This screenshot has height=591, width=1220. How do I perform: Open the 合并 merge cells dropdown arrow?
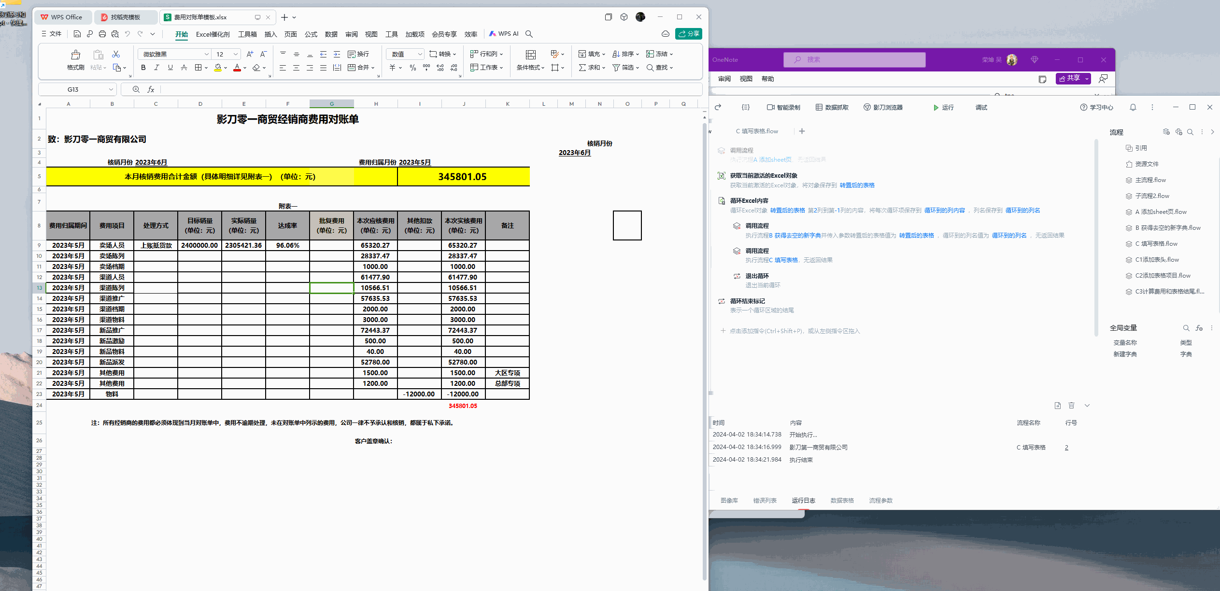coord(373,68)
